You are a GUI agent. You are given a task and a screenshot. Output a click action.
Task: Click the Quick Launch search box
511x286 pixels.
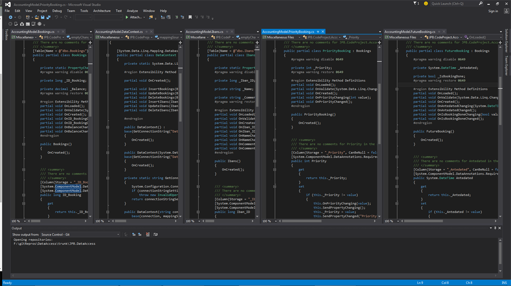[452, 3]
